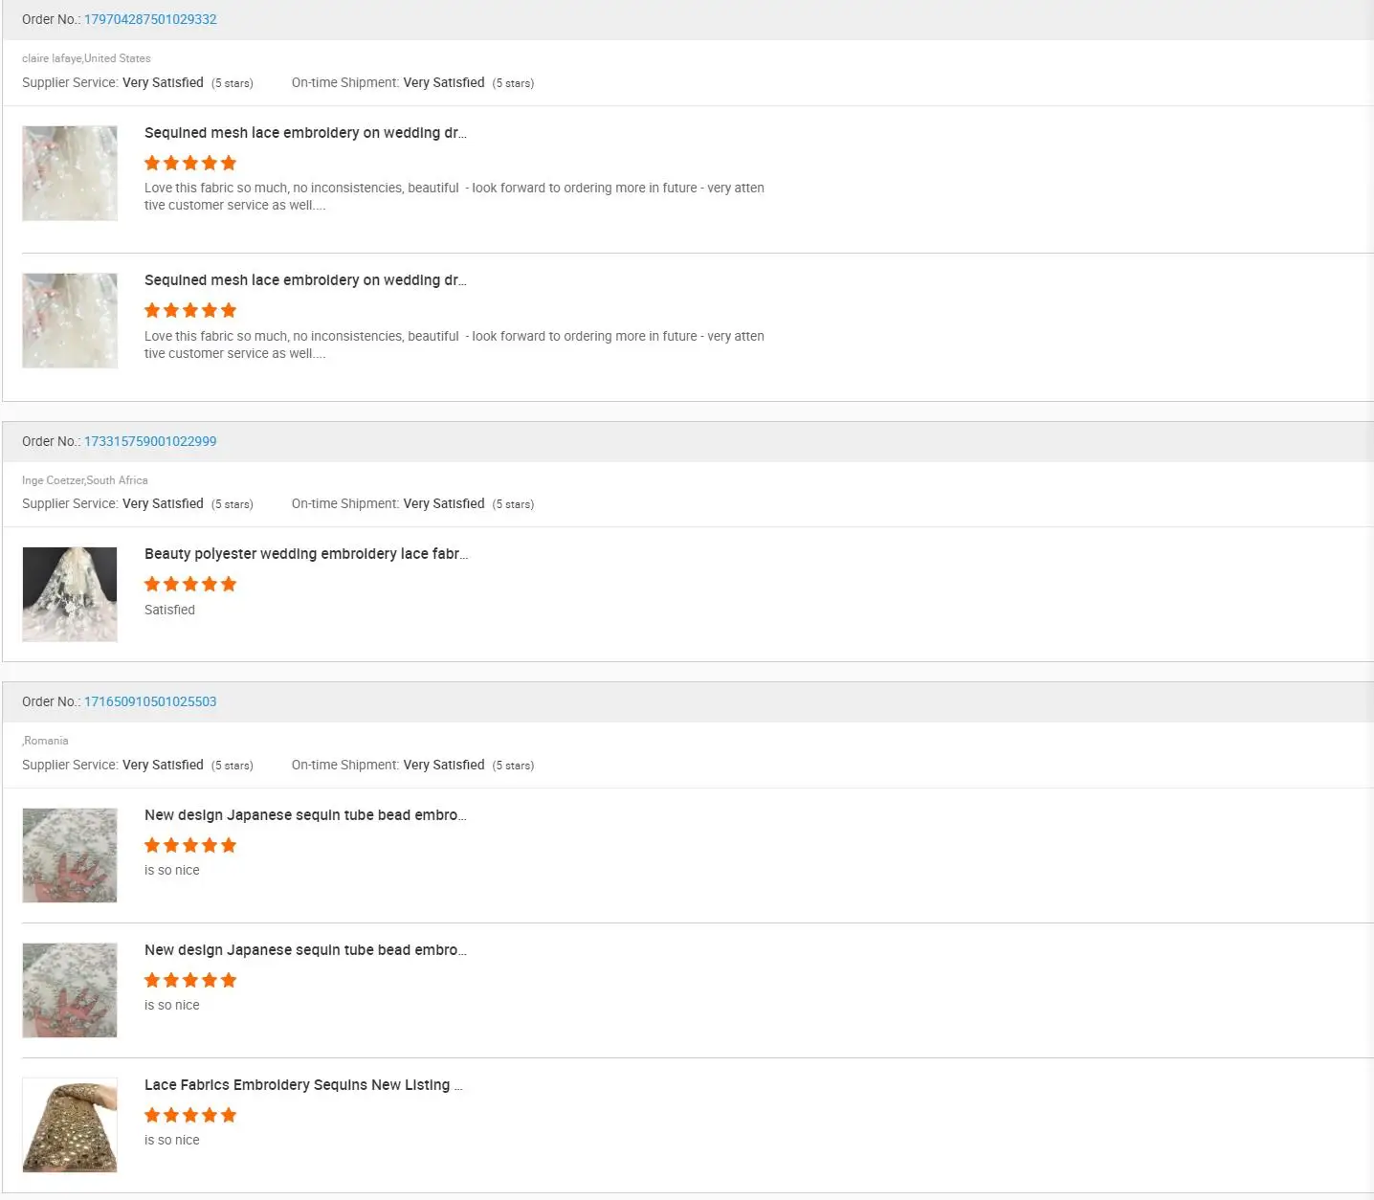This screenshot has width=1374, height=1200.
Task: Open the first New design Japanese sequin title
Action: coord(305,815)
